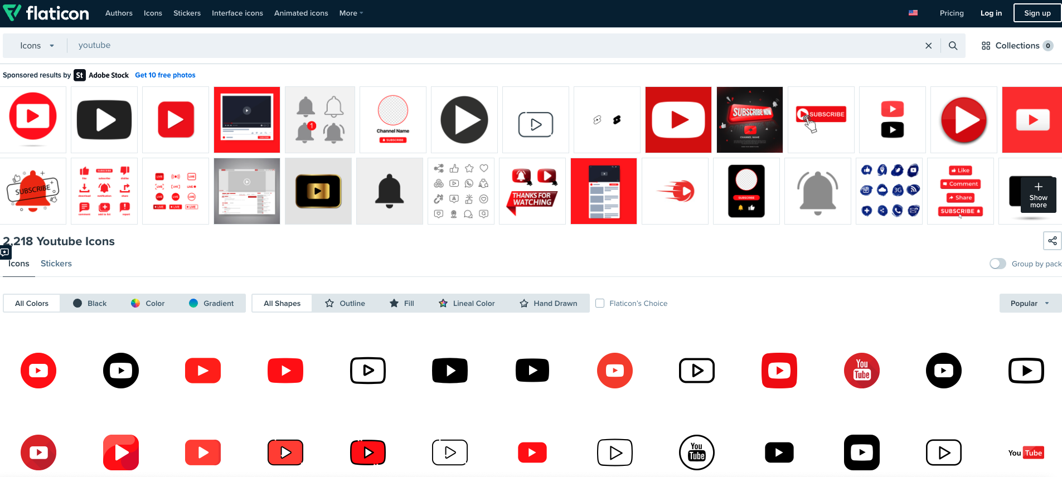This screenshot has width=1062, height=477.
Task: Open the black bell on gray thumbnail
Action: (x=390, y=191)
